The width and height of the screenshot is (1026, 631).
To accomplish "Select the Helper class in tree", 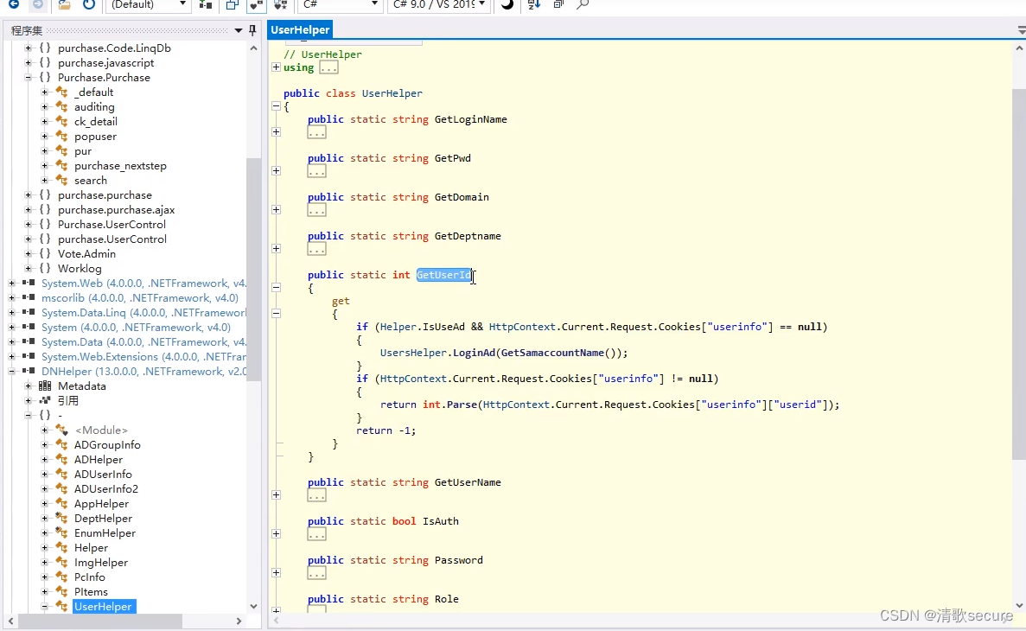I will tap(91, 548).
